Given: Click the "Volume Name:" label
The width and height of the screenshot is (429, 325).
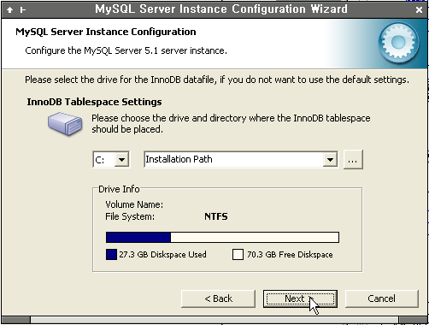Looking at the screenshot, I should click(x=134, y=204).
